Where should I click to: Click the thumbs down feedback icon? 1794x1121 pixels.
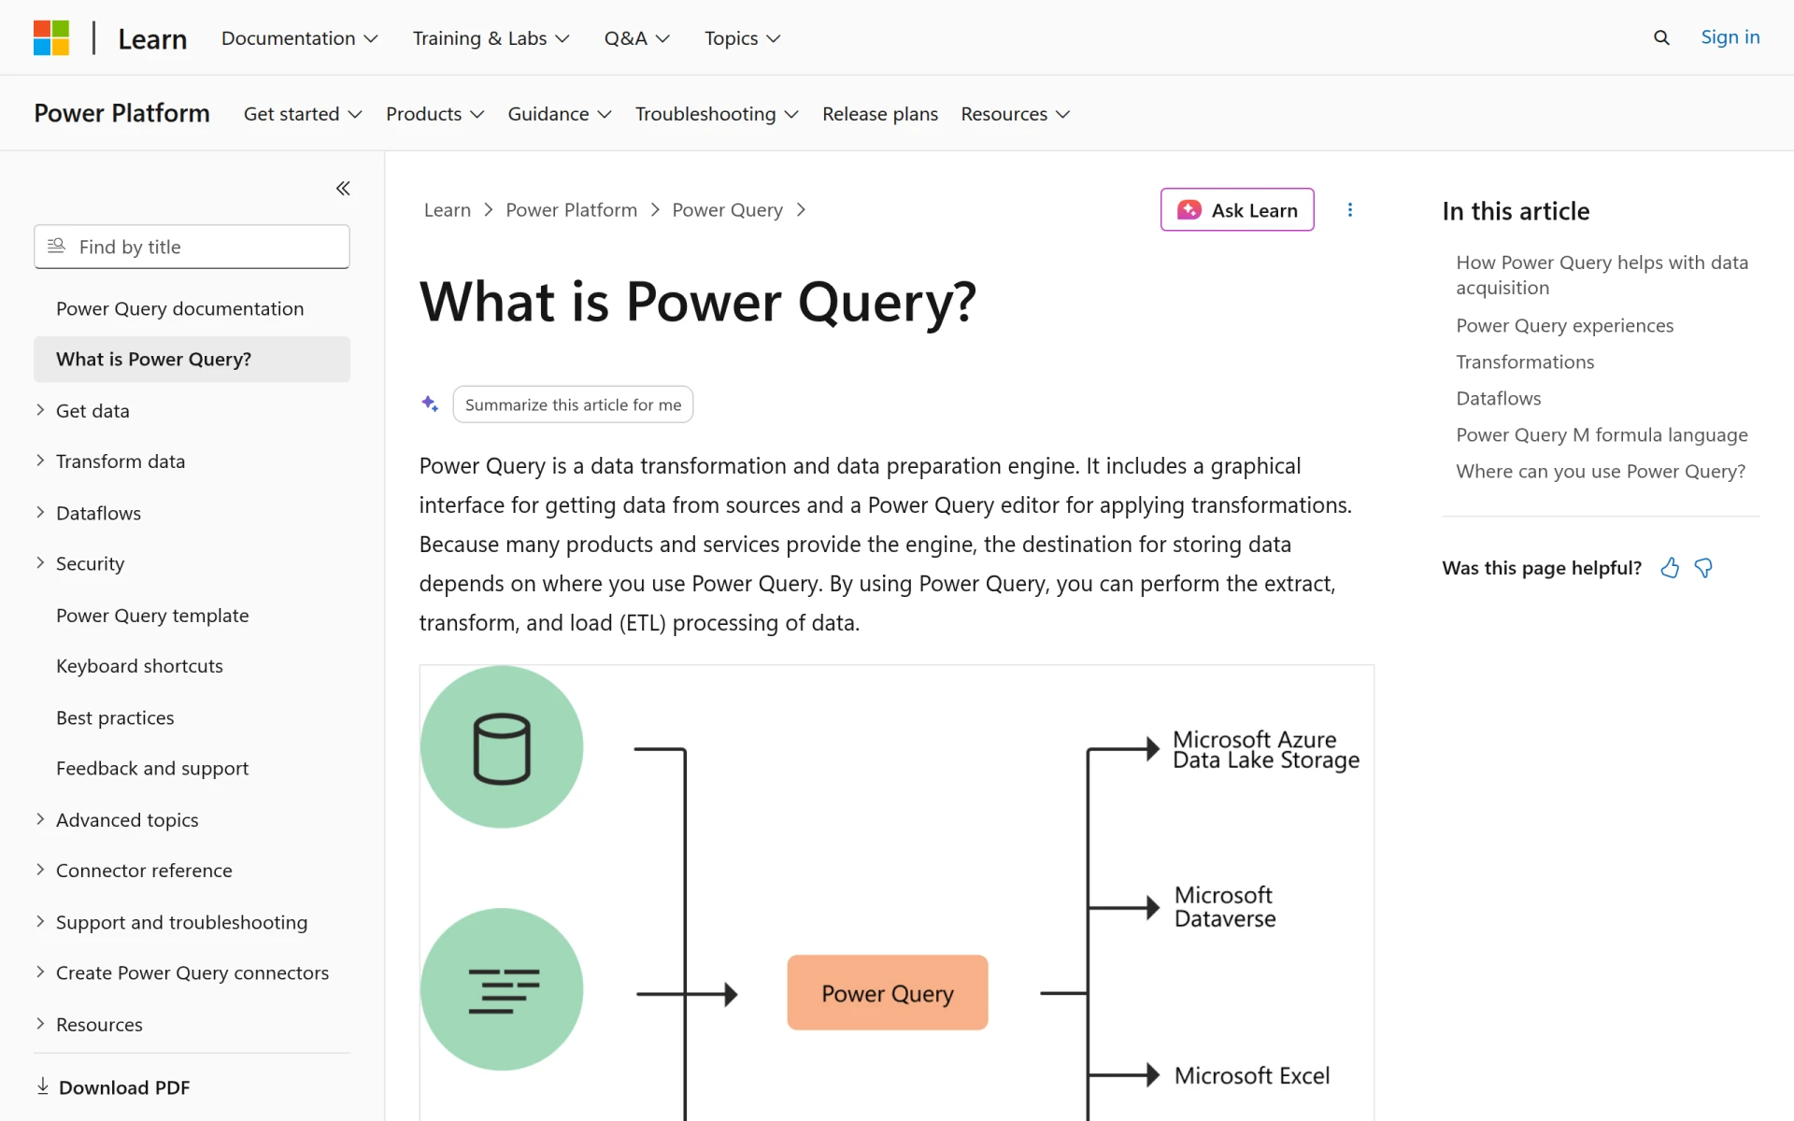pyautogui.click(x=1703, y=568)
